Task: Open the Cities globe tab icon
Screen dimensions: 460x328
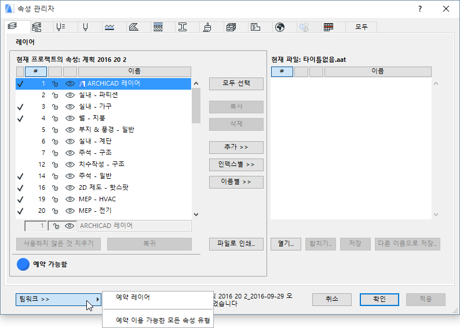Action: pyautogui.click(x=280, y=27)
